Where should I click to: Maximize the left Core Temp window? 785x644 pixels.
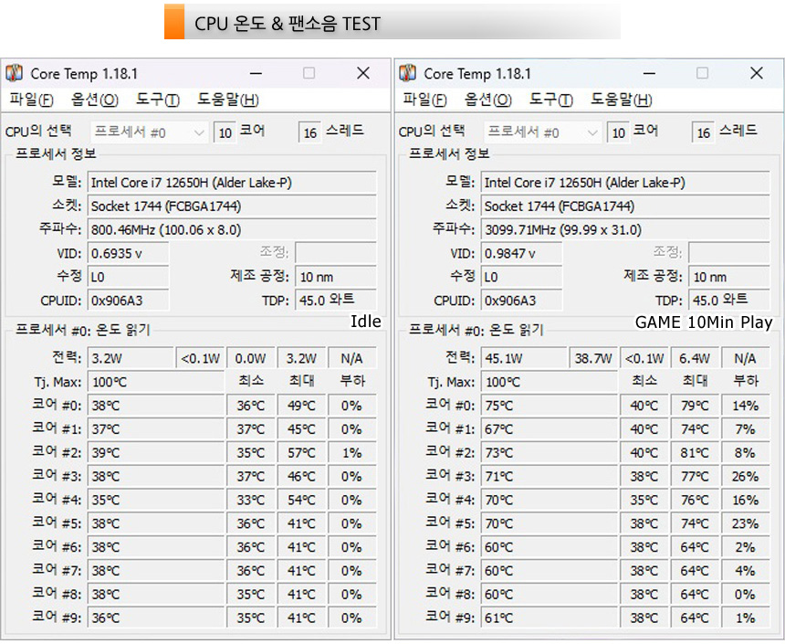click(309, 73)
